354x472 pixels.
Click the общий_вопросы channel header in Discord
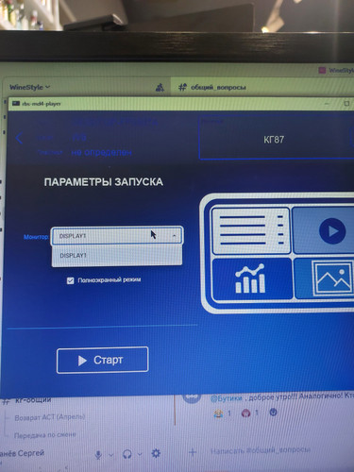pos(212,87)
